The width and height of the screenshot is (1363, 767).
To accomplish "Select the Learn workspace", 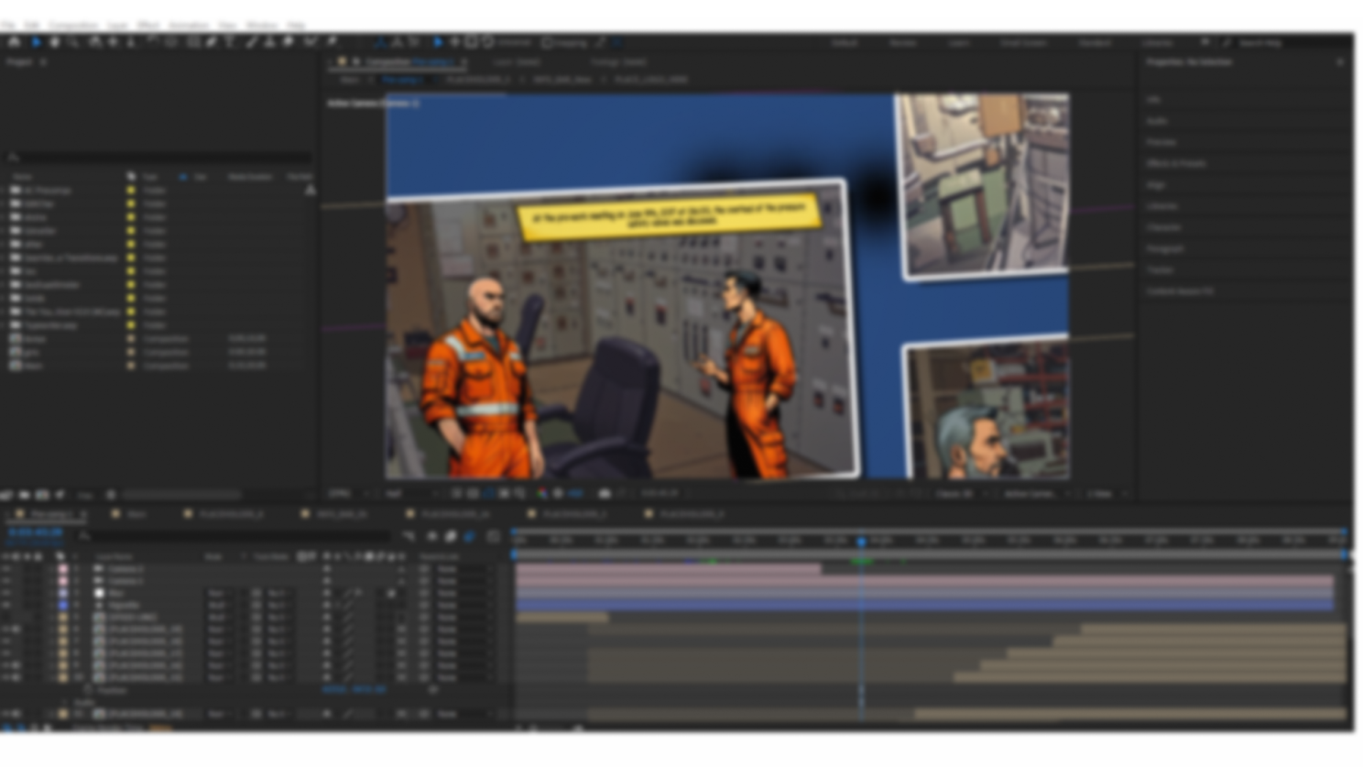I will coord(958,42).
